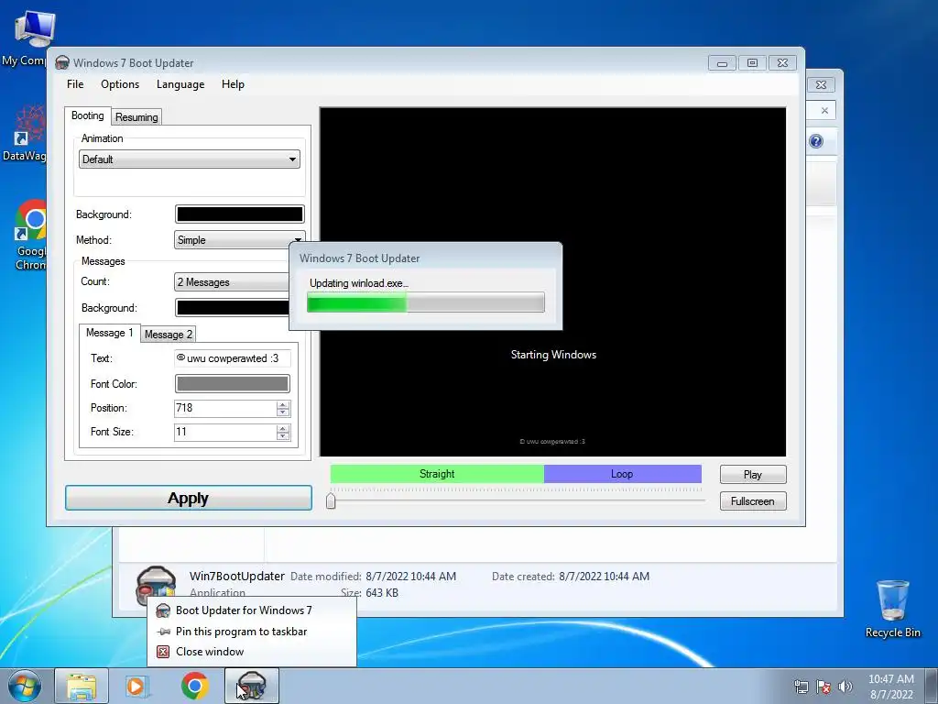
Task: Open Google Chrome from the taskbar
Action: click(194, 686)
